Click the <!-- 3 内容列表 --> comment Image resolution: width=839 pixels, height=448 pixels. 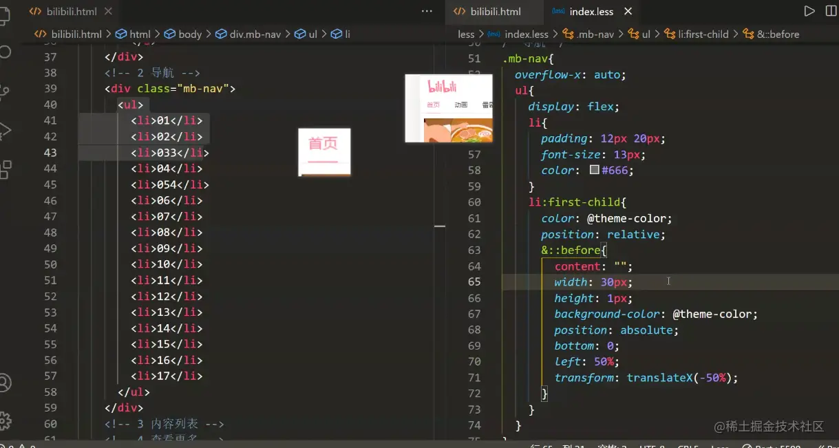tap(164, 424)
